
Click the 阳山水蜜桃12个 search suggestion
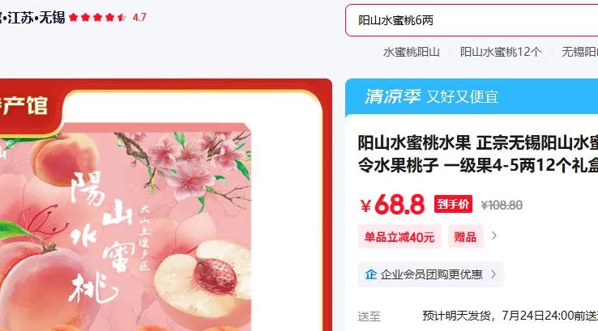coord(501,52)
